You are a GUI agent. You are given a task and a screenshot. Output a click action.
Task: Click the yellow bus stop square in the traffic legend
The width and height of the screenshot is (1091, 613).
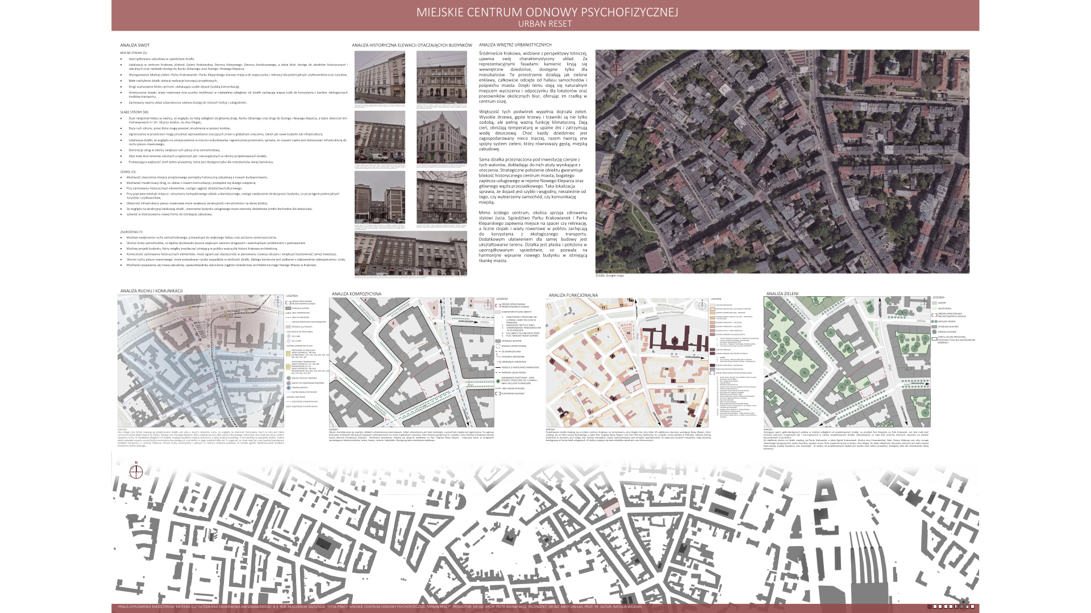pos(288,353)
